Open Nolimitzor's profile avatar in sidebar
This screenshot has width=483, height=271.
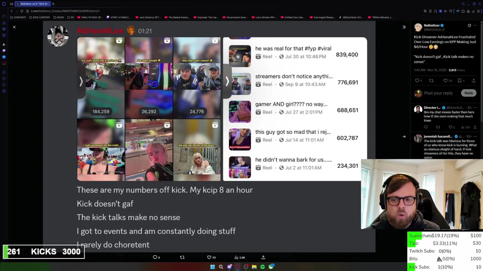418,27
